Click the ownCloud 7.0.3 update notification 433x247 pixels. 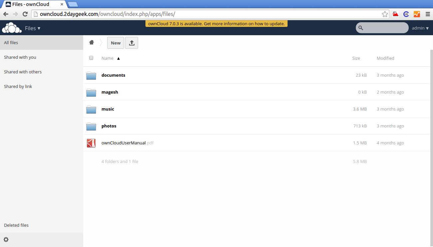[x=216, y=24]
